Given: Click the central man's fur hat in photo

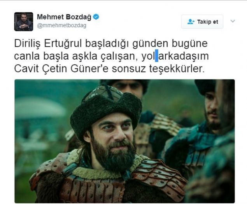Looking at the screenshot, I should tap(106, 109).
